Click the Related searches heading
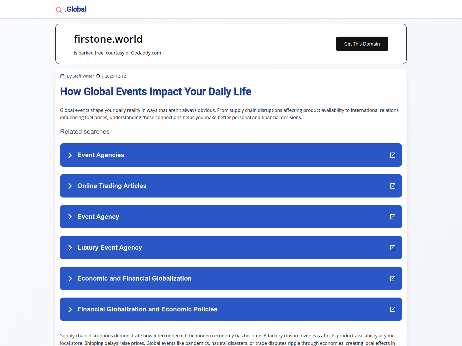This screenshot has width=462, height=346. point(85,132)
